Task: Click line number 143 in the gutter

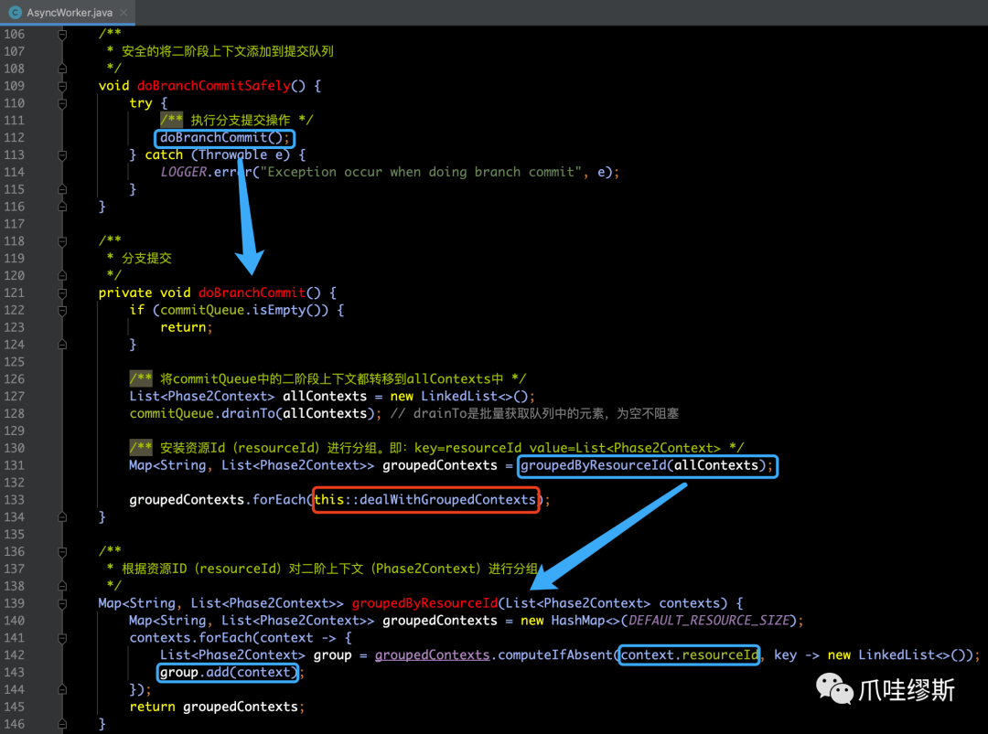Action: pos(14,673)
